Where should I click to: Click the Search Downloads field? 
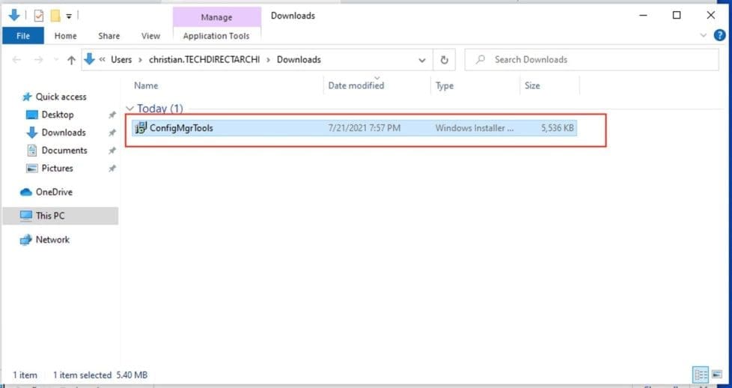(x=591, y=60)
